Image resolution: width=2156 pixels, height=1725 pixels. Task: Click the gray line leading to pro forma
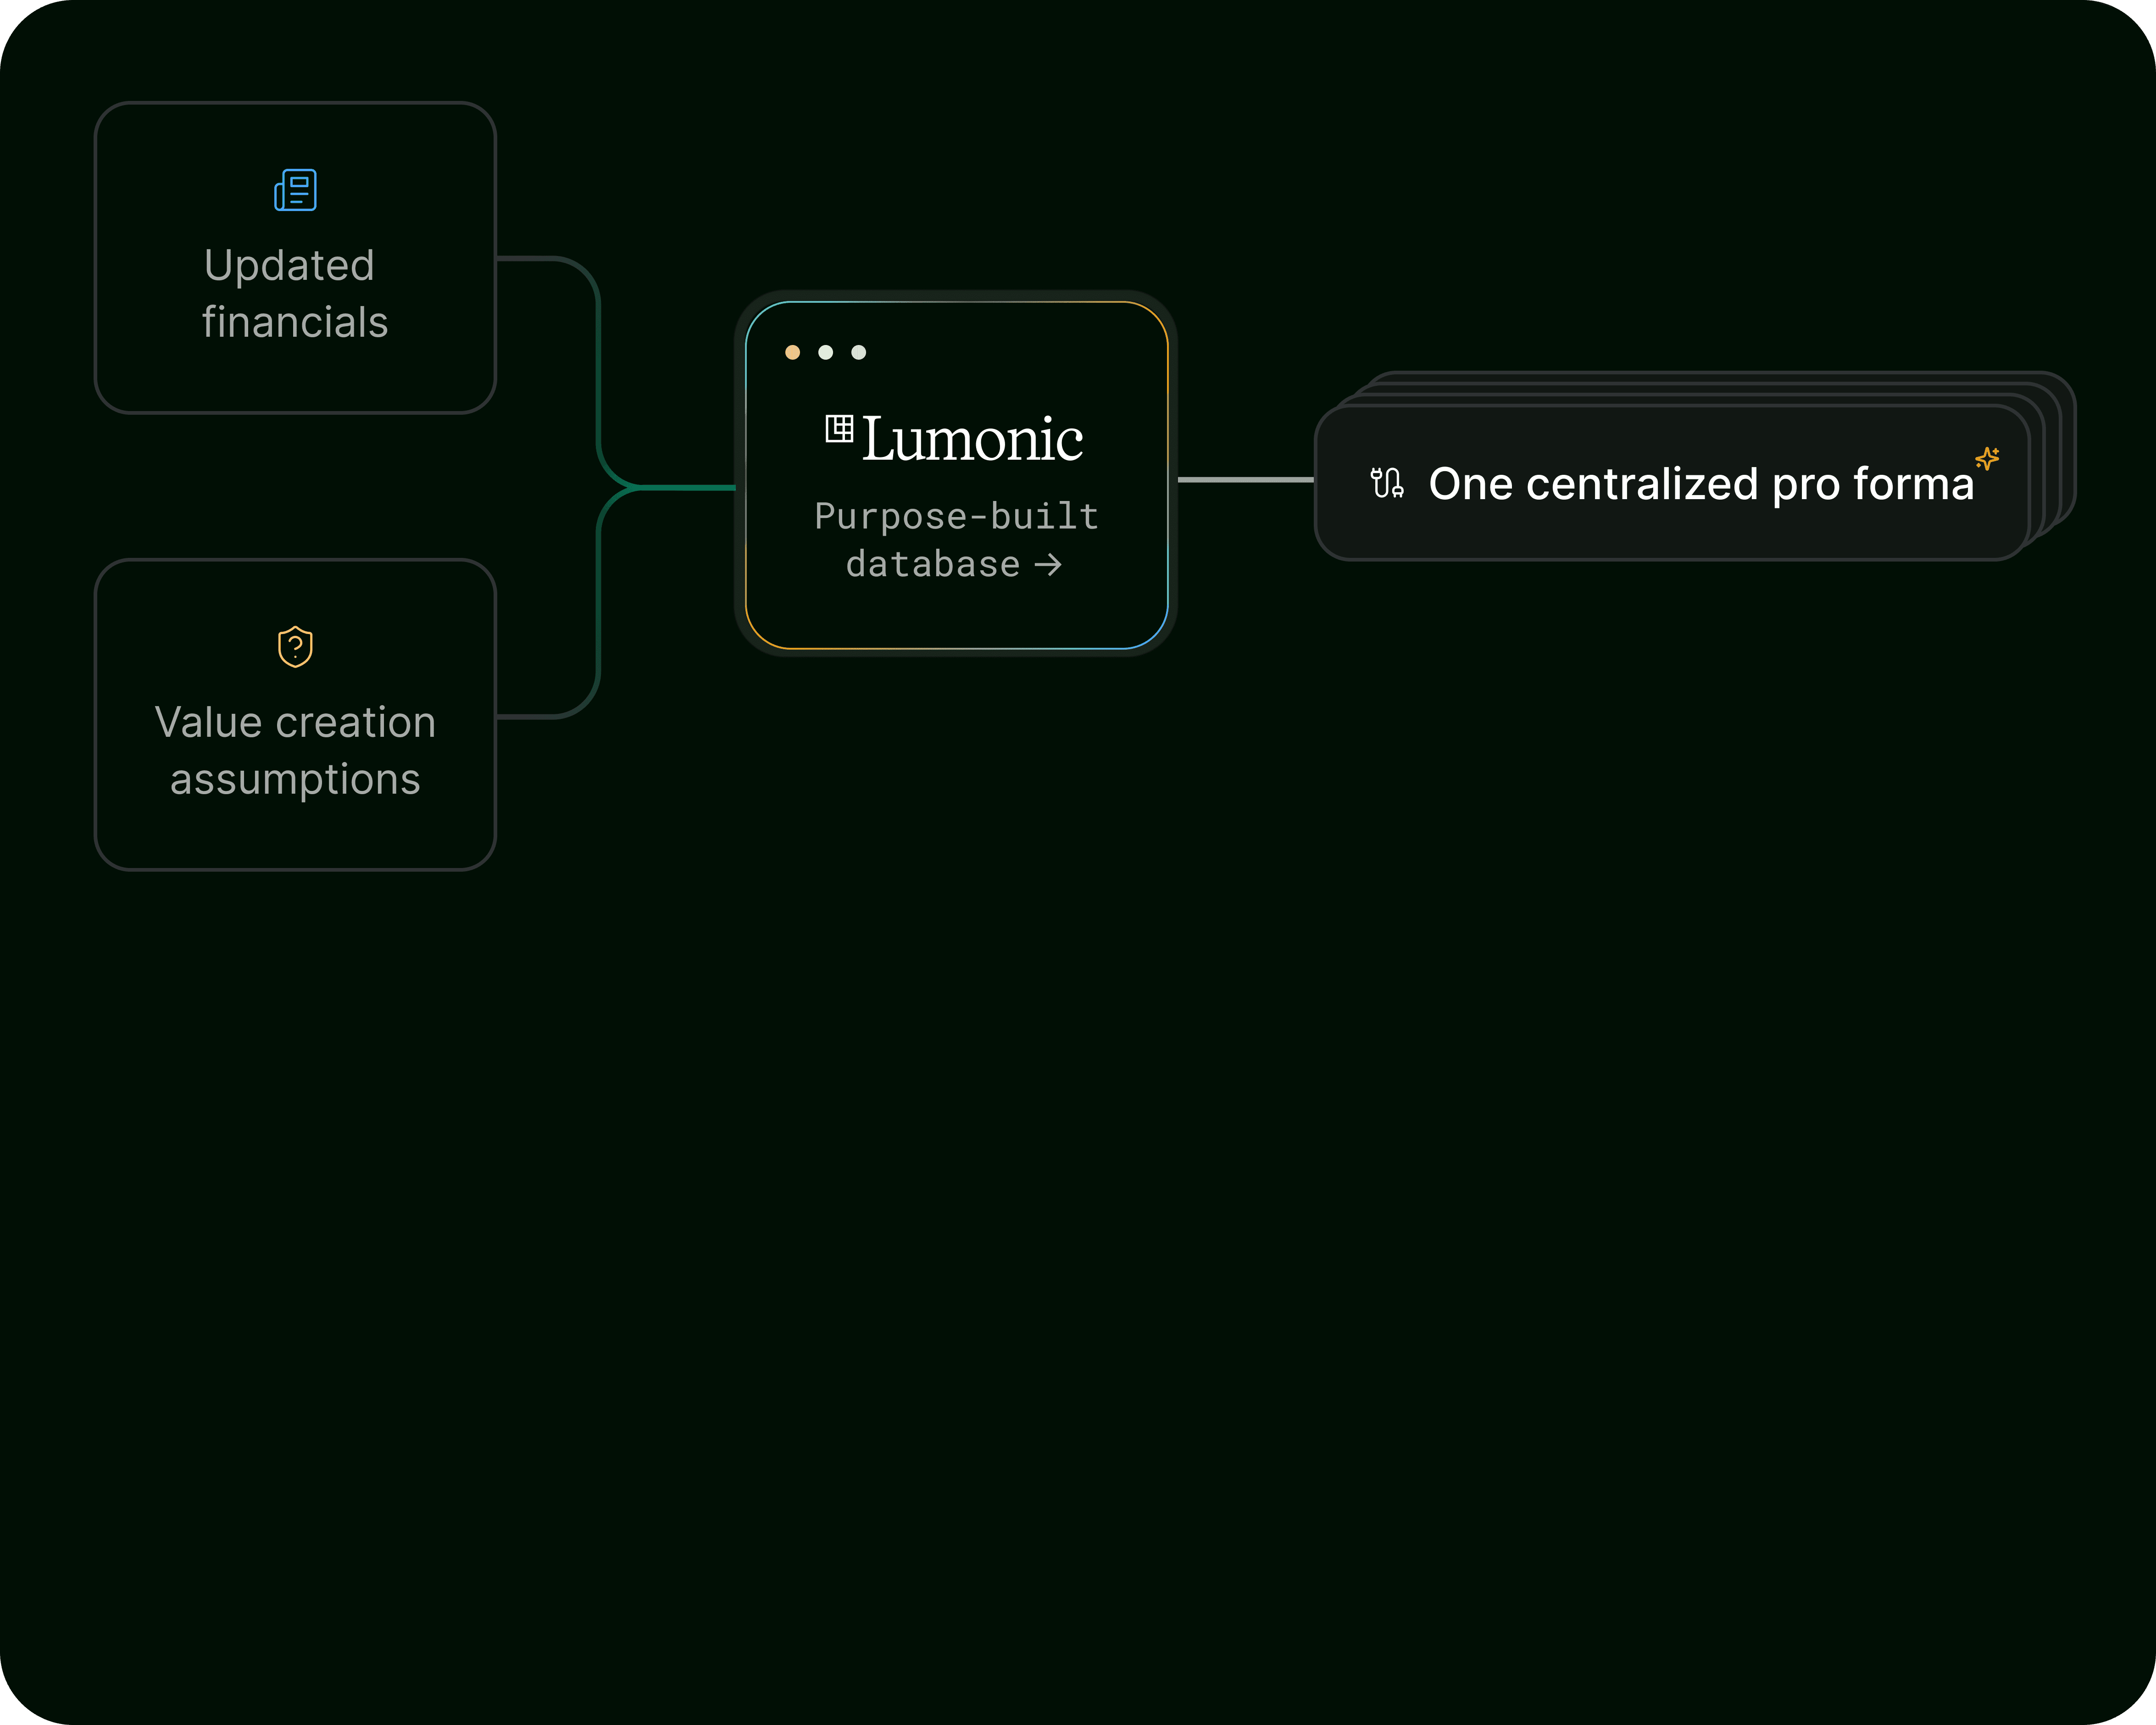tap(1245, 480)
